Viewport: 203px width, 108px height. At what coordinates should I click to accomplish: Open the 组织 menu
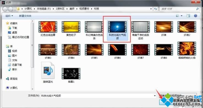tap(9, 16)
